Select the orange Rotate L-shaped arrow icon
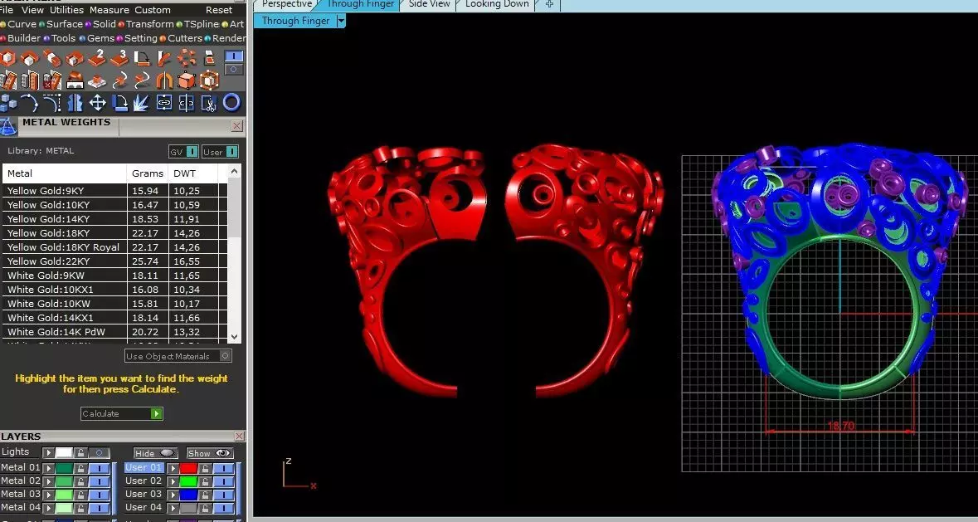Image resolution: width=978 pixels, height=522 pixels. pos(142,58)
